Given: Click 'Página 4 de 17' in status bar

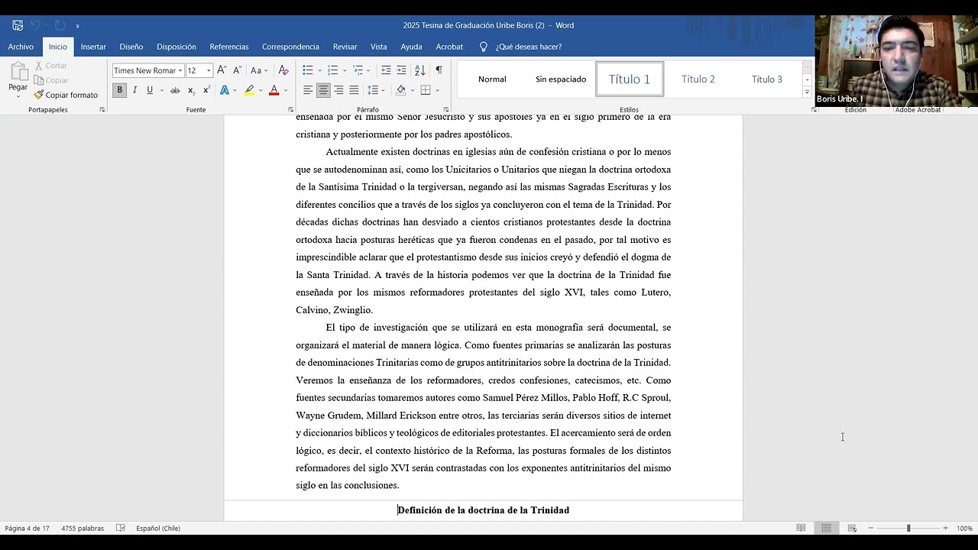Looking at the screenshot, I should (x=27, y=528).
